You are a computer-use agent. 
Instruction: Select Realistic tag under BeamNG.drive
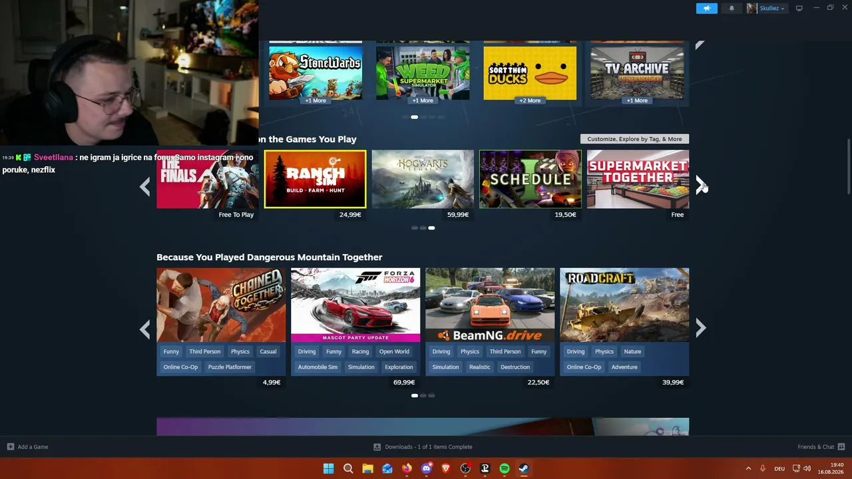[479, 367]
